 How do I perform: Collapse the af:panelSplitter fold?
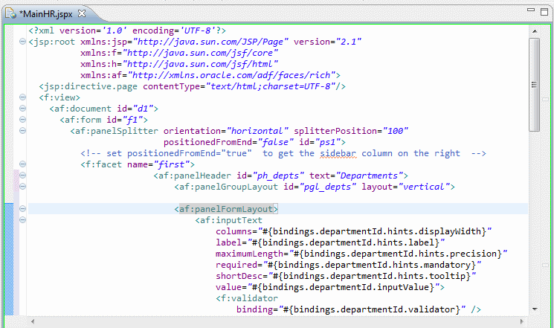(x=22, y=131)
